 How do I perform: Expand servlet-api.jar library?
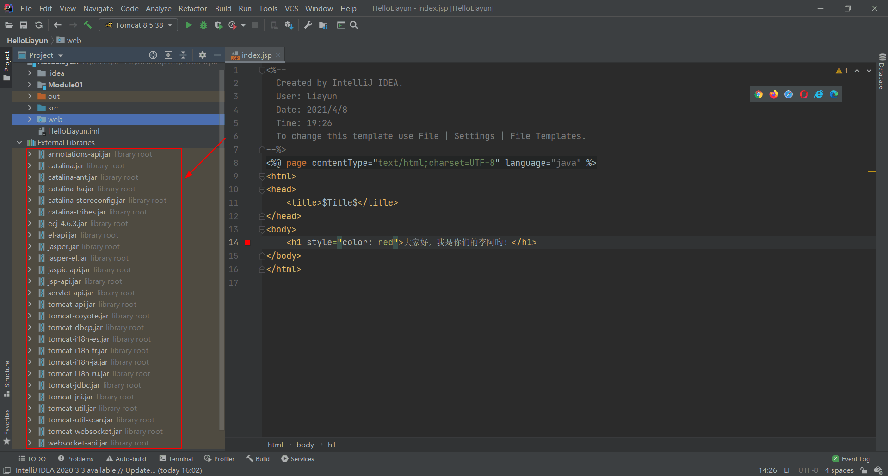30,293
